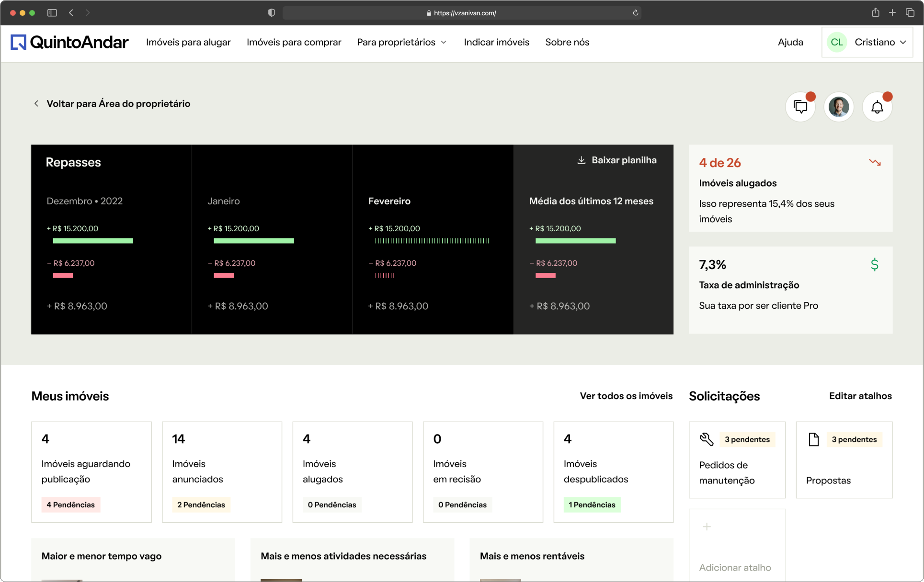
Task: Open the chat messages icon
Action: [800, 107]
